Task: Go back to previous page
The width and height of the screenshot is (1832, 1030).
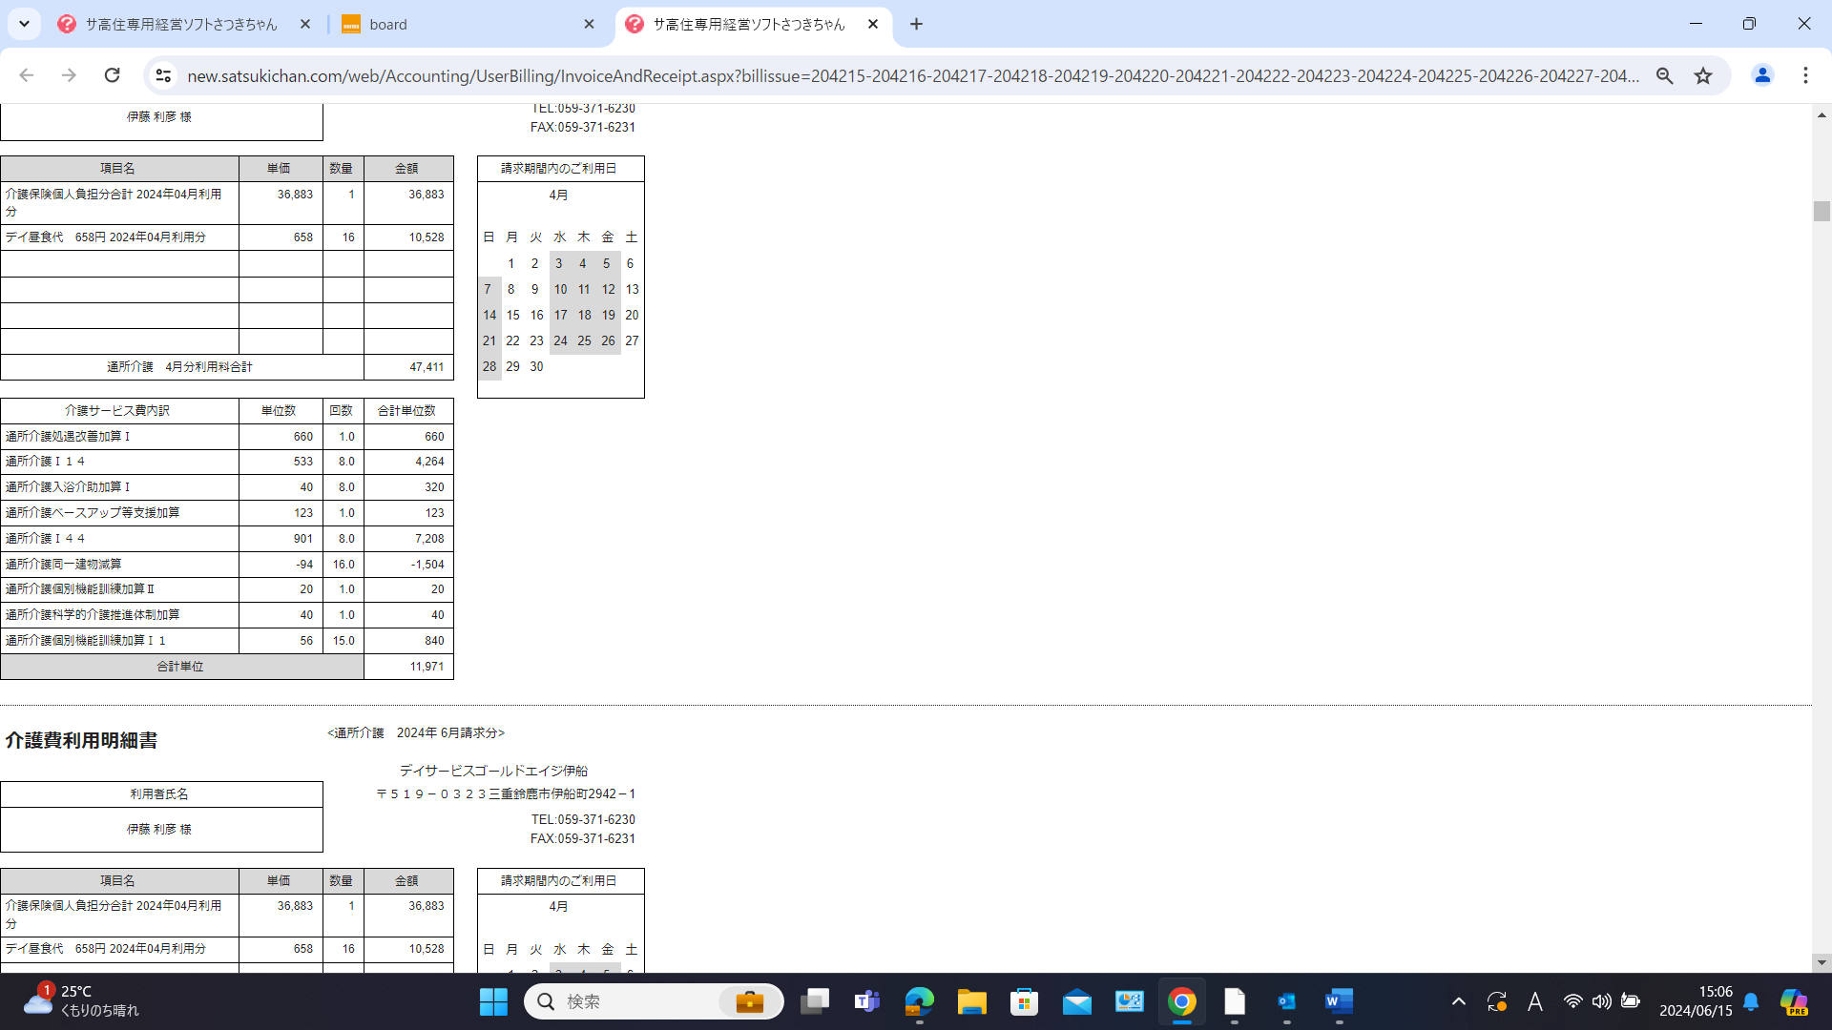Action: pos(27,75)
